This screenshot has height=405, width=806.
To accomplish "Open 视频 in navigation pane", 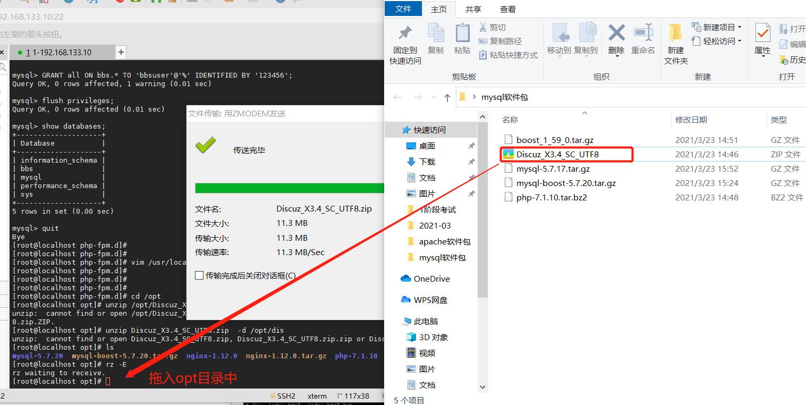I will 427,353.
